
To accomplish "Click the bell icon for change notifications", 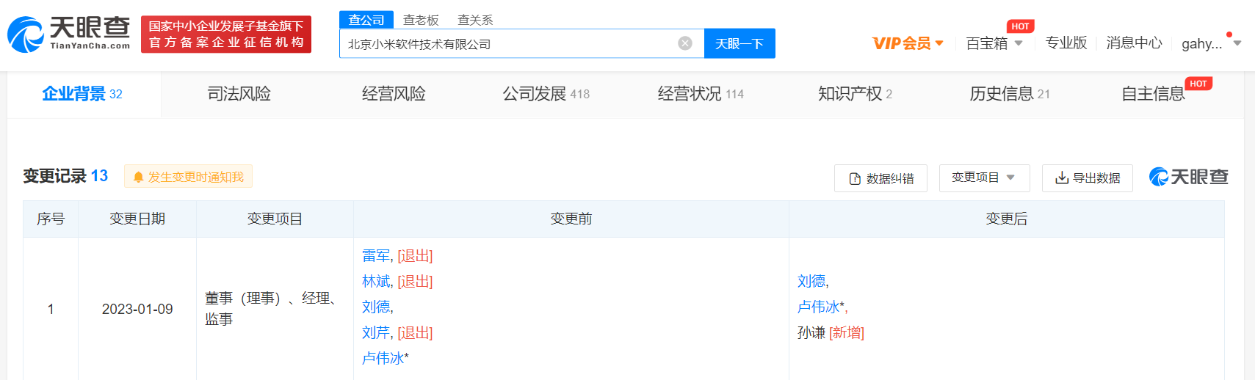I will tap(138, 177).
